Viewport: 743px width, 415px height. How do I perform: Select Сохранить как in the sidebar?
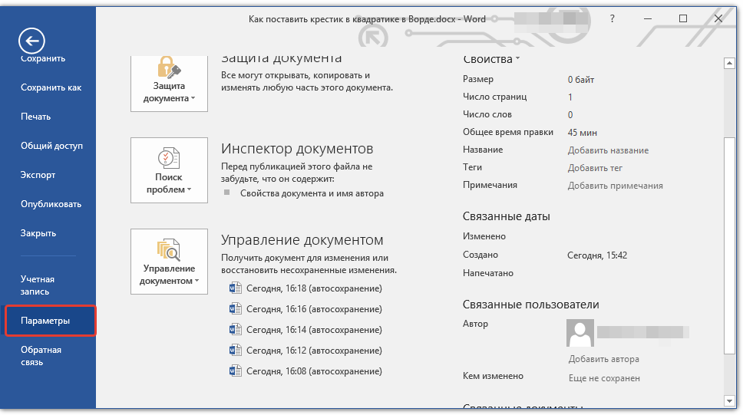[51, 87]
